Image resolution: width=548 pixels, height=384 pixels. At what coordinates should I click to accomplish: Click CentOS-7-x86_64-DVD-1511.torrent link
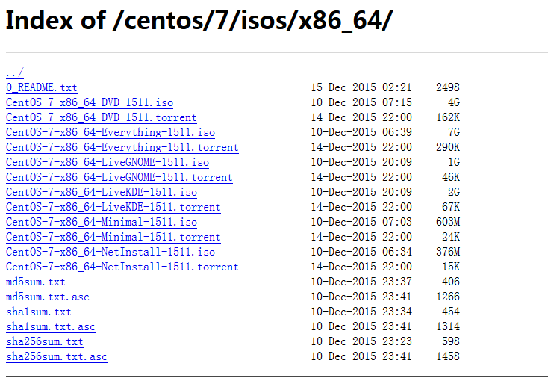coord(102,117)
